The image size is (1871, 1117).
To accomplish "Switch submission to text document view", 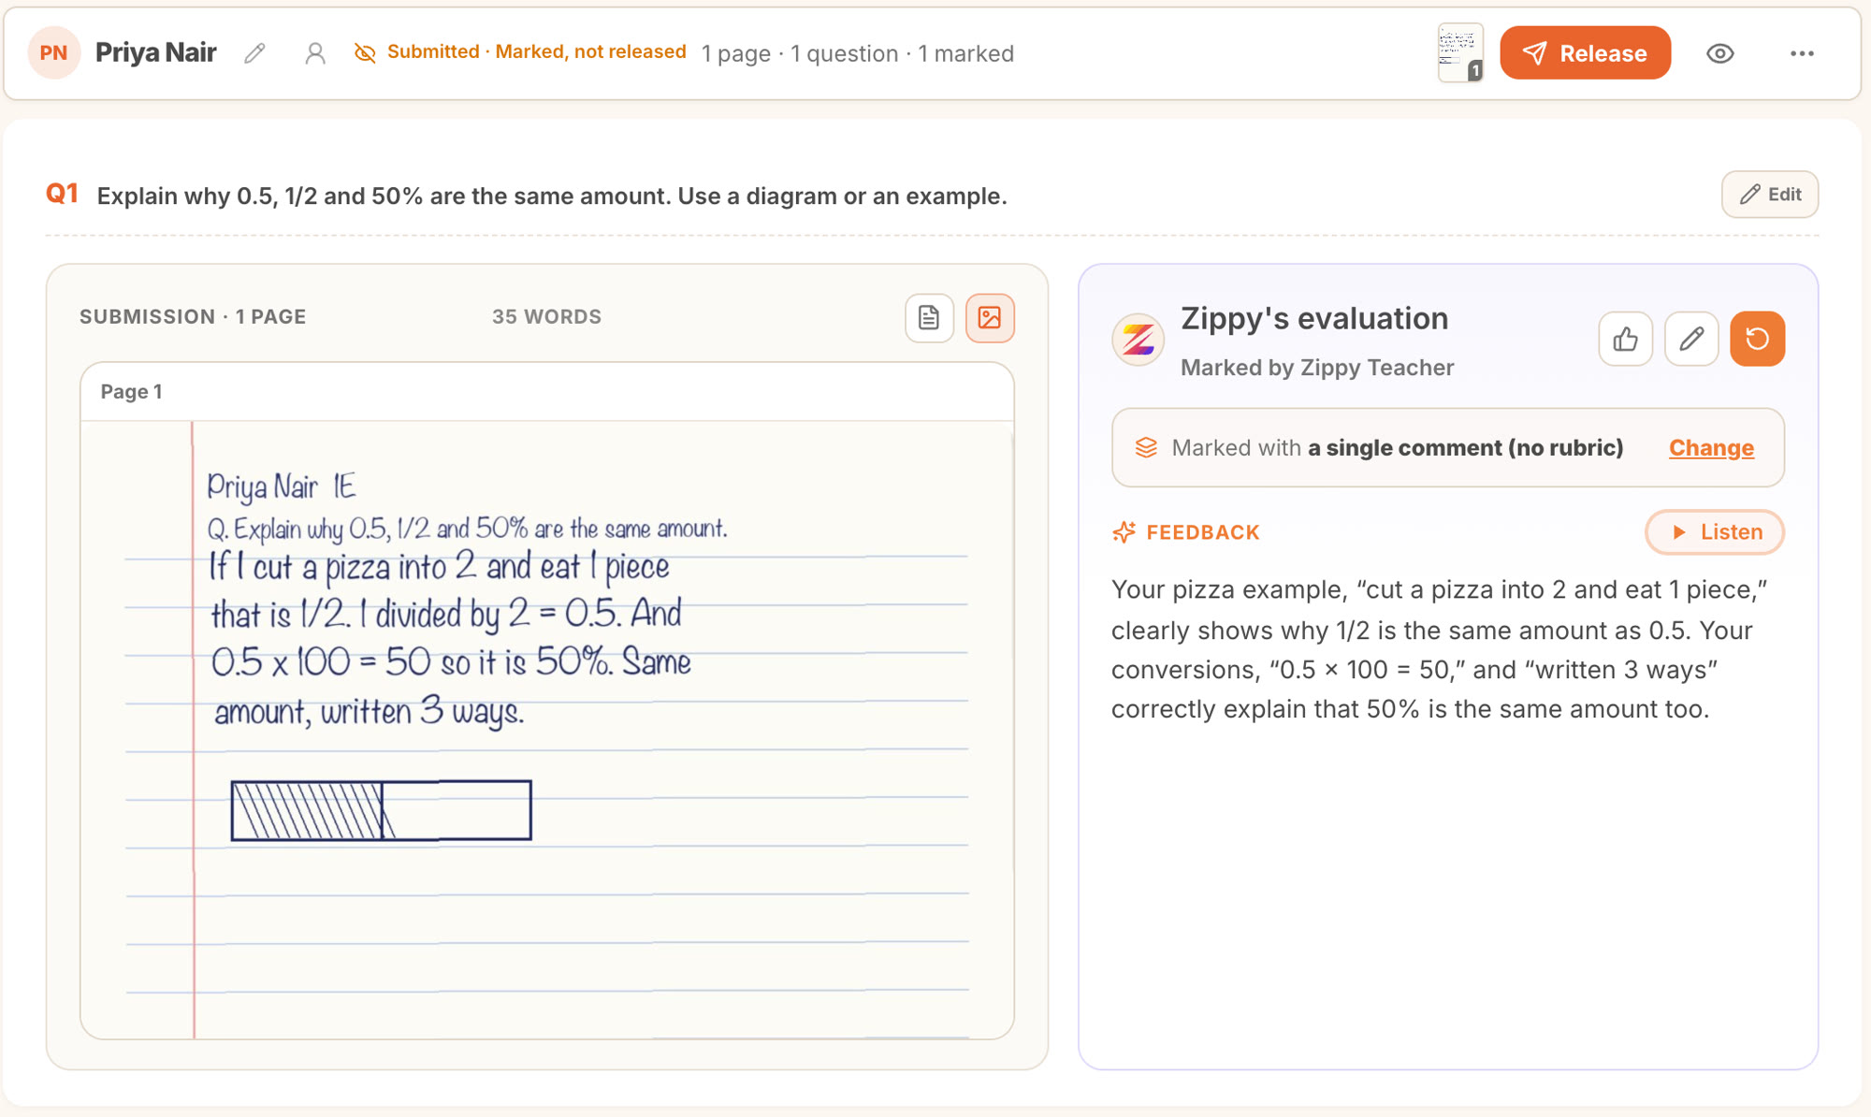I will [x=929, y=318].
